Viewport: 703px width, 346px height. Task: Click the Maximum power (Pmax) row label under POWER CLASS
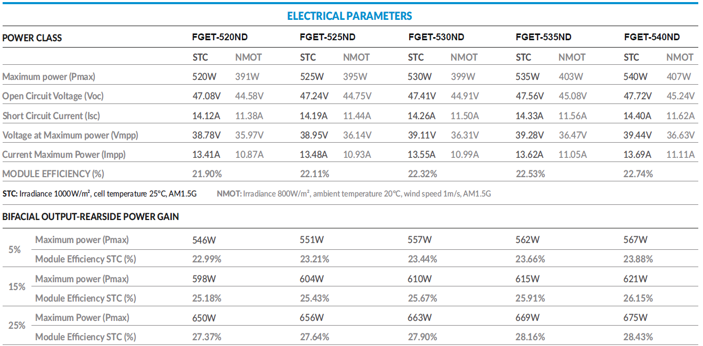tap(49, 77)
